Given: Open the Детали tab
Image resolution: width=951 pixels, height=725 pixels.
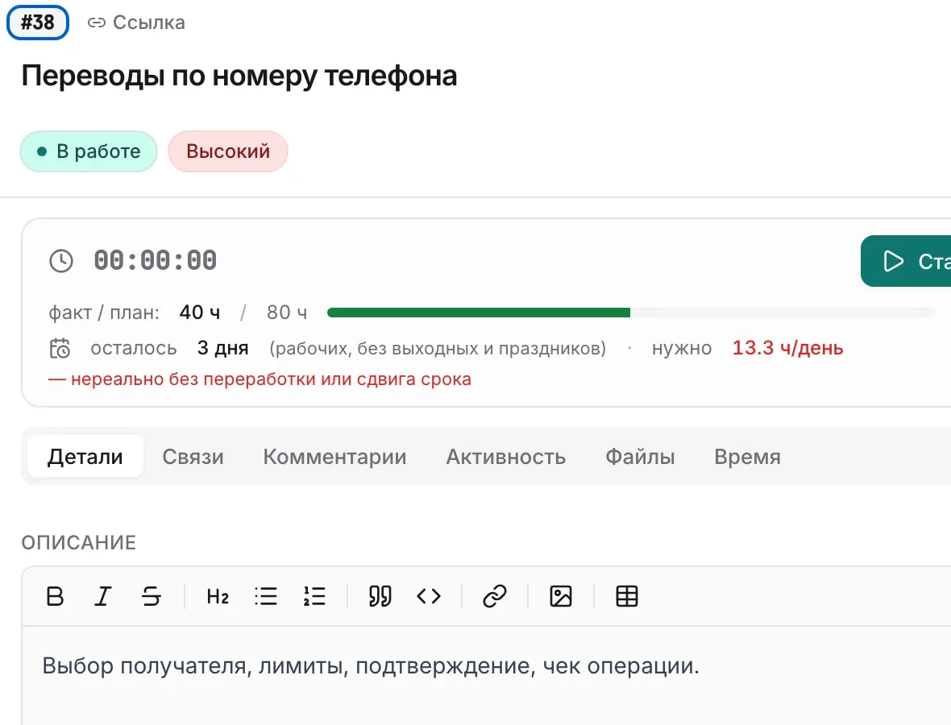Looking at the screenshot, I should pos(85,457).
